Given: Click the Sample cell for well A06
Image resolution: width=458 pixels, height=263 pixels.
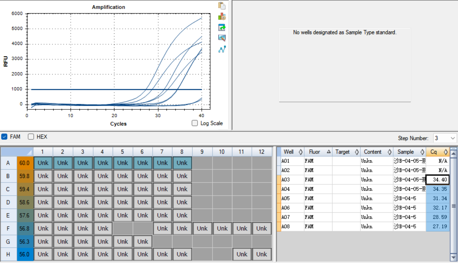Looking at the screenshot, I should [409, 208].
